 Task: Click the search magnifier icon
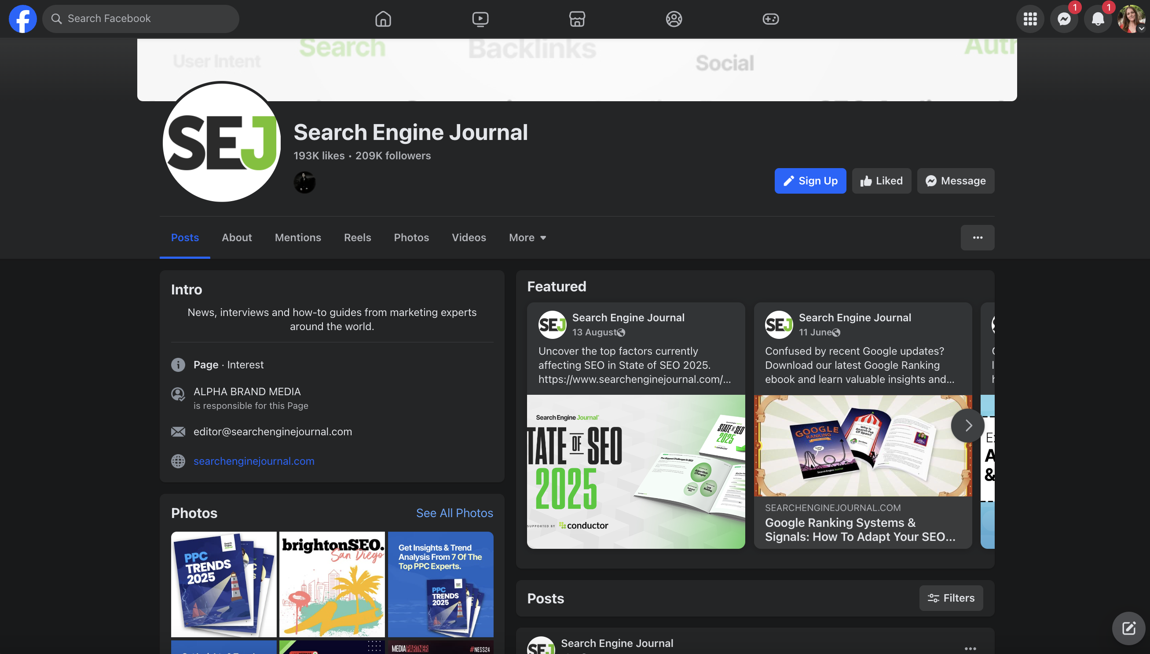(x=56, y=19)
